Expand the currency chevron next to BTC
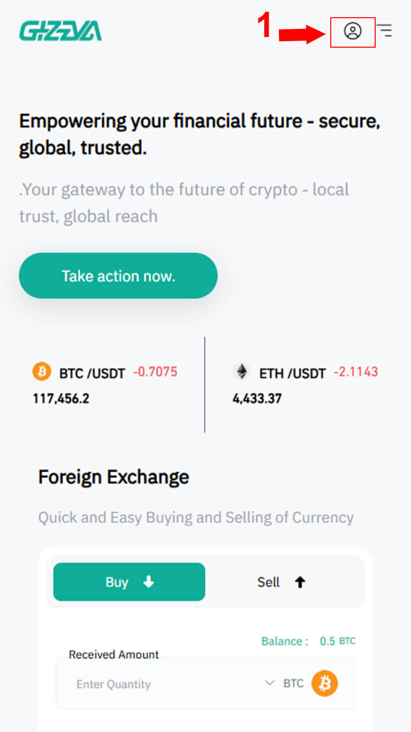 (x=270, y=683)
